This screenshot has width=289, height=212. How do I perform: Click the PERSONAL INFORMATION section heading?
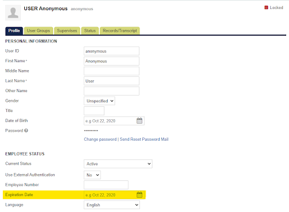(31, 41)
